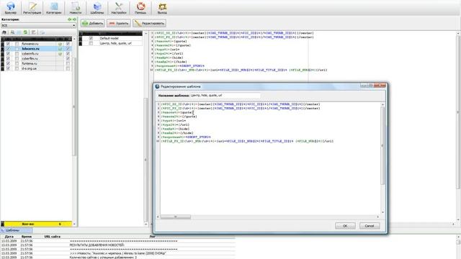Click the dialog vertical scrollbar thumb
Viewport: 461px width, 259px height.
[382, 145]
